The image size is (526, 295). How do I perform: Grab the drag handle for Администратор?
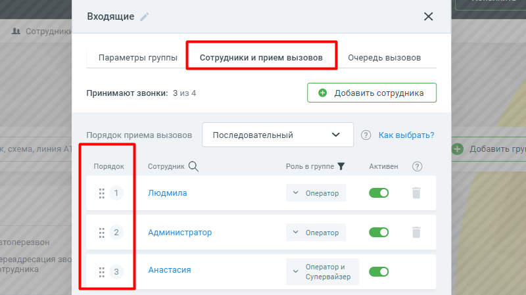pyautogui.click(x=102, y=233)
